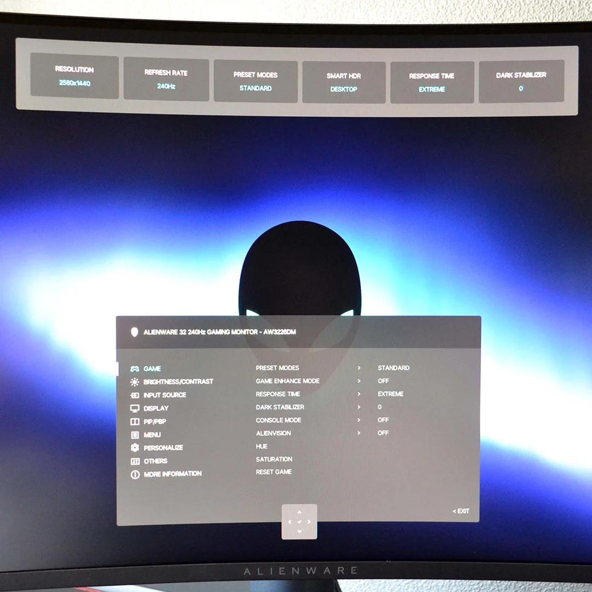
Task: Open the MORE INFORMATION category
Action: (x=173, y=474)
